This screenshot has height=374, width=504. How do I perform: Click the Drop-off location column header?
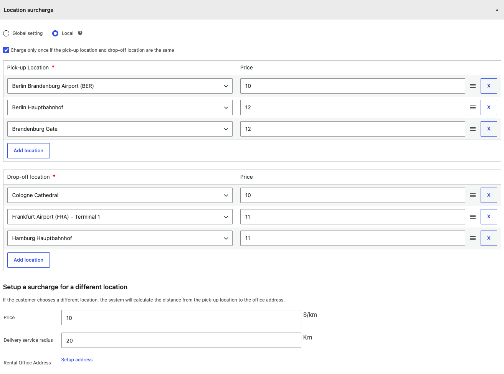tap(28, 177)
